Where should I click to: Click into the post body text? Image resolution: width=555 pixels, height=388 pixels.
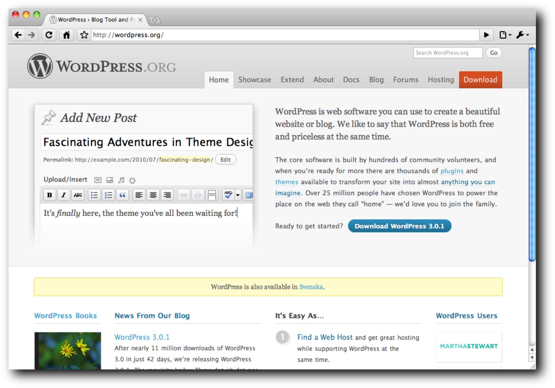[140, 213]
